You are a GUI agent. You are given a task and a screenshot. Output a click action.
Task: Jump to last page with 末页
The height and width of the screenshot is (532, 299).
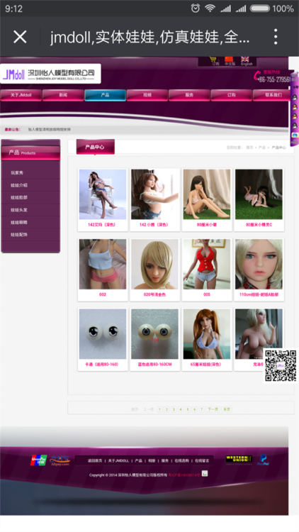(x=227, y=409)
